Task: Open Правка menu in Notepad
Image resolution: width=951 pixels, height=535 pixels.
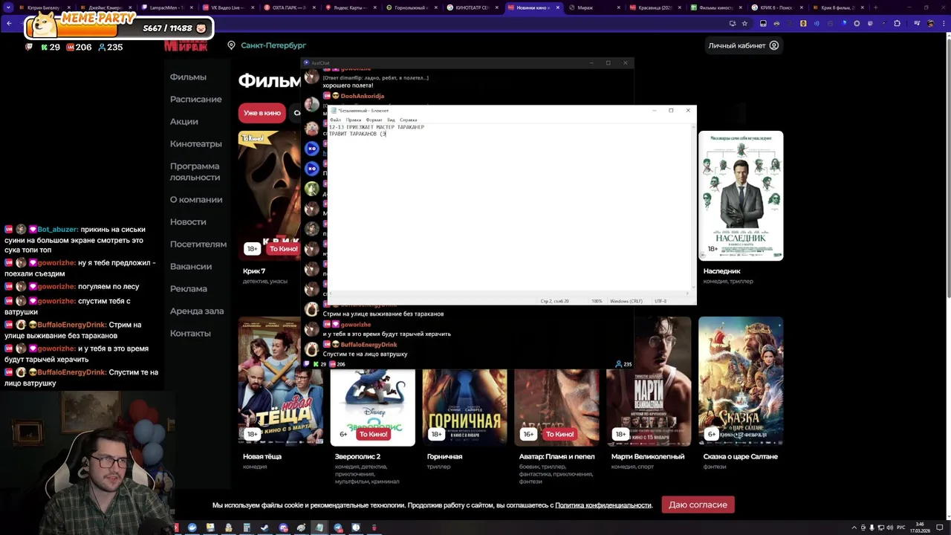Action: [354, 120]
